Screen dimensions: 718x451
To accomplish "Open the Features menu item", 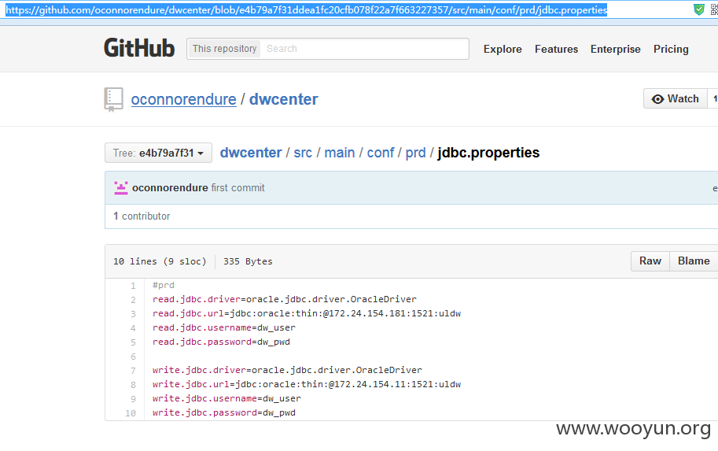I will click(556, 49).
